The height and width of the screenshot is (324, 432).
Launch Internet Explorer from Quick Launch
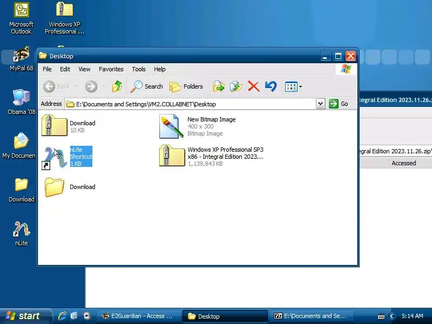(x=62, y=316)
